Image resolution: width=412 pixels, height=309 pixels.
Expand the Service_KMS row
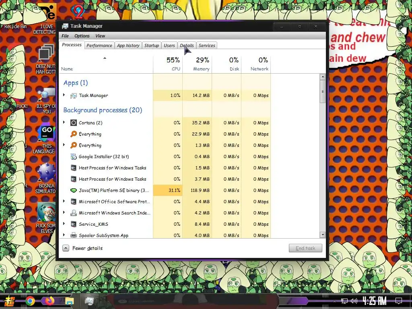[x=64, y=224]
